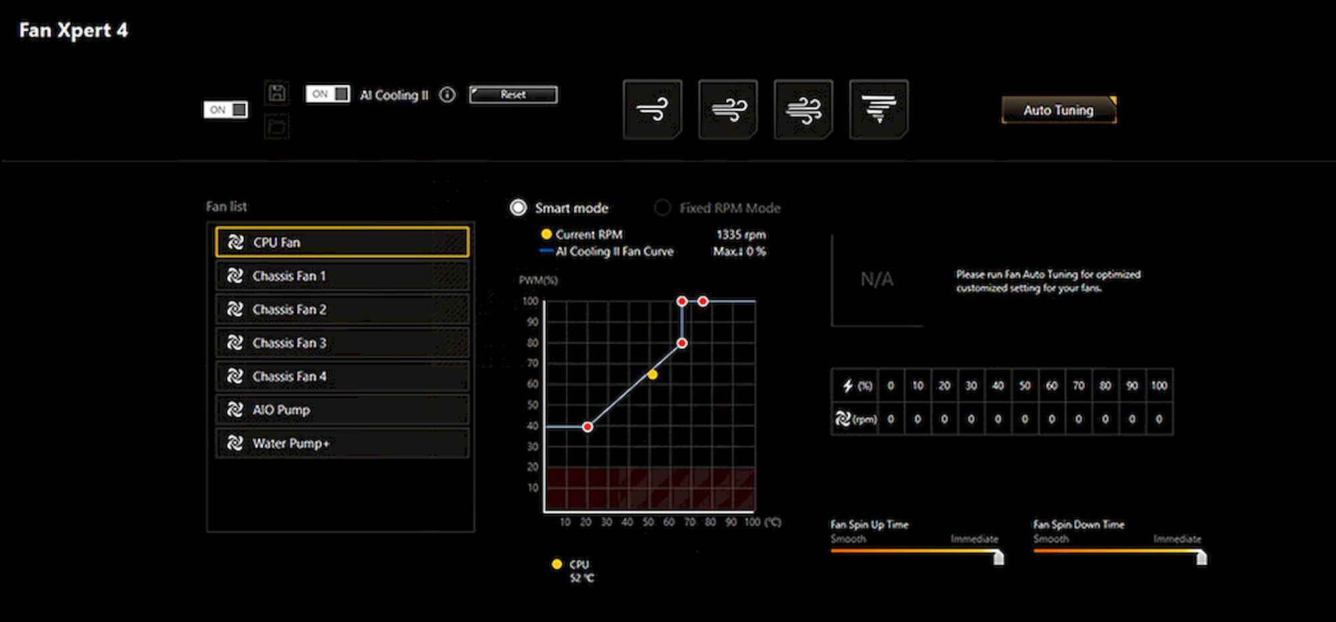Screen dimensions: 1336x622
Task: Click the 'Please run Fan Auto Tuning' message
Action: click(x=1049, y=281)
